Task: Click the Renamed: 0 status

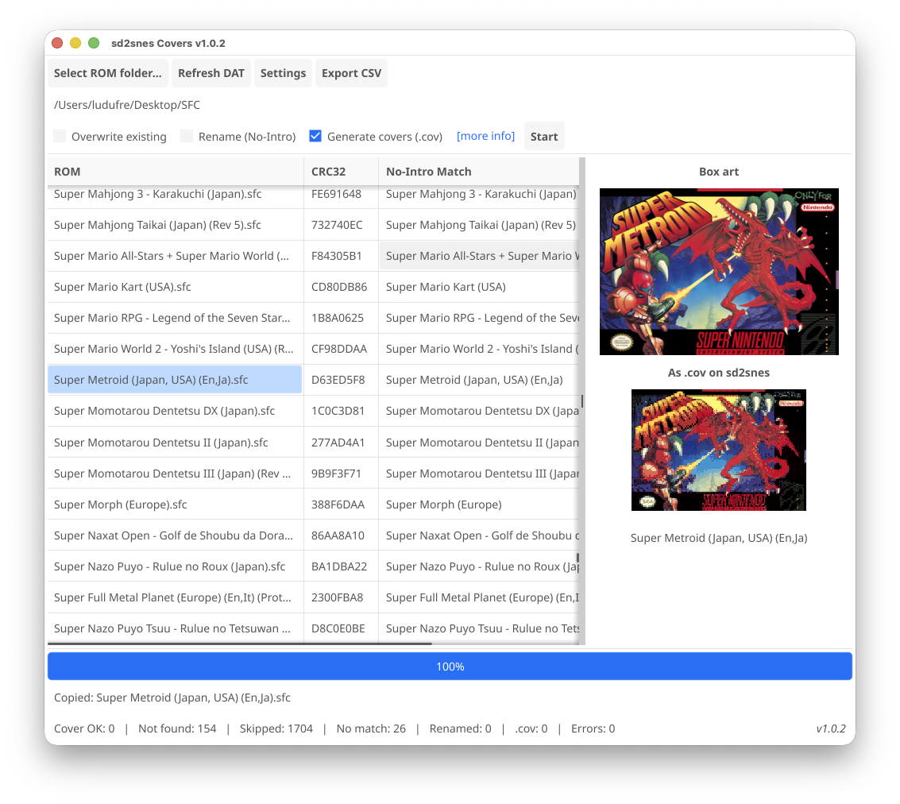Action: (461, 729)
